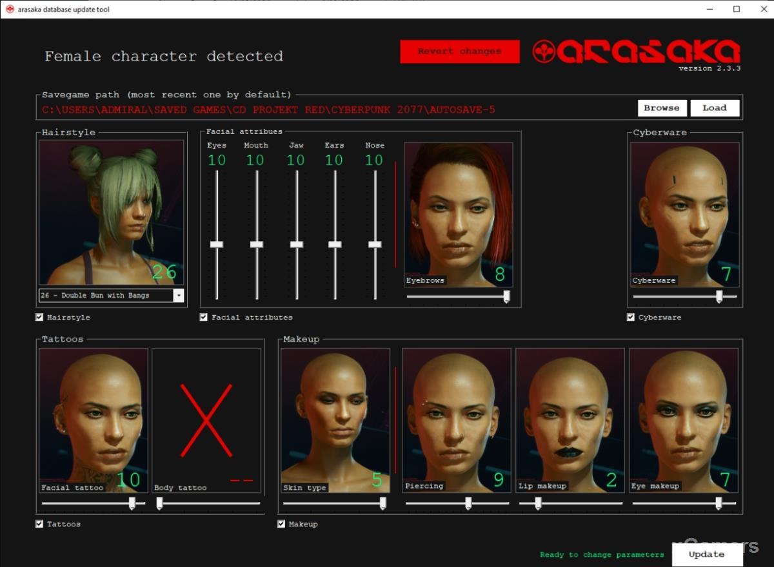
Task: Click the red savegame path text
Action: (269, 110)
